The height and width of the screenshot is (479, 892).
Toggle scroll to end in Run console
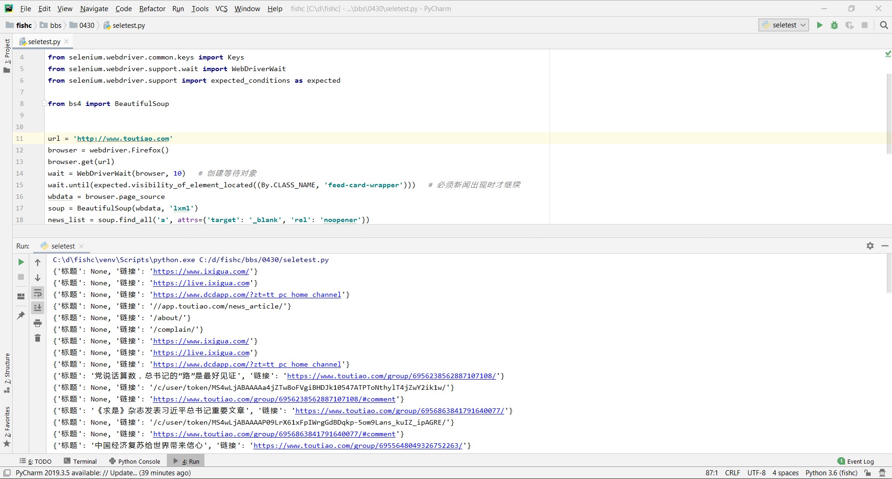point(38,308)
